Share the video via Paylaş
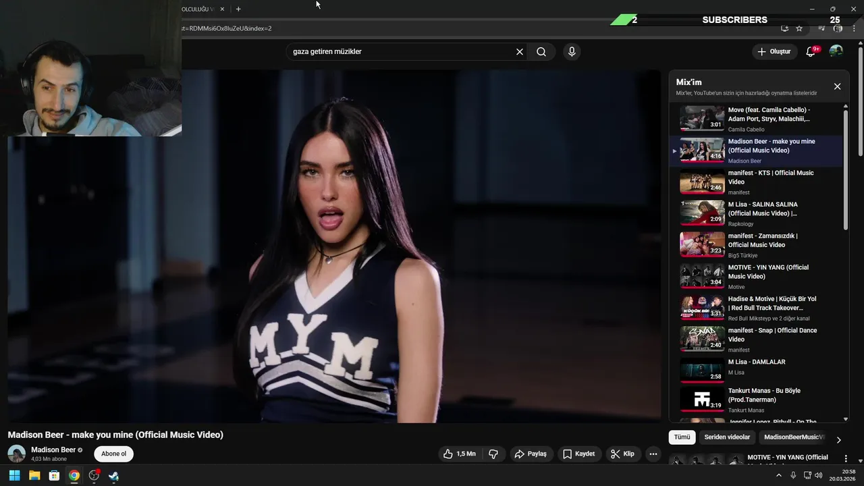The image size is (864, 486). [x=531, y=454]
